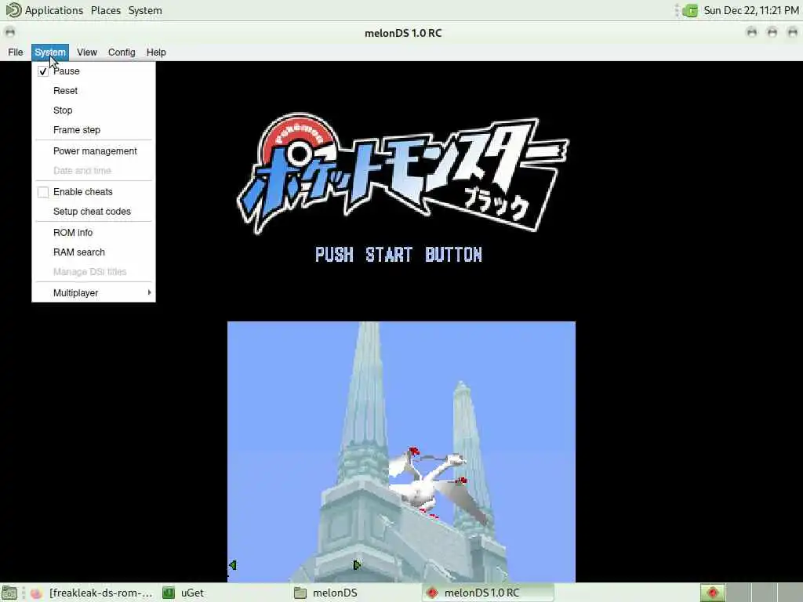Click the MATE logo icon in the panel
The height and width of the screenshot is (602, 803).
[x=13, y=10]
